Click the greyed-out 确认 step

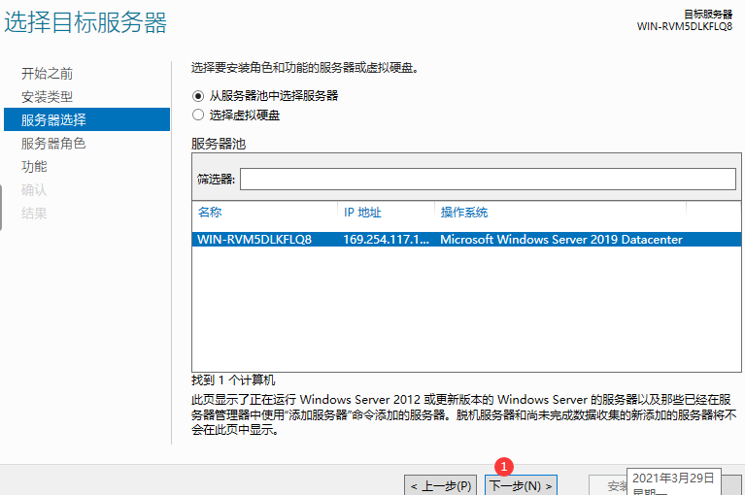[34, 190]
